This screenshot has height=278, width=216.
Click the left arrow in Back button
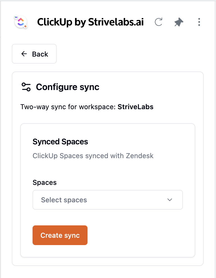tap(24, 54)
